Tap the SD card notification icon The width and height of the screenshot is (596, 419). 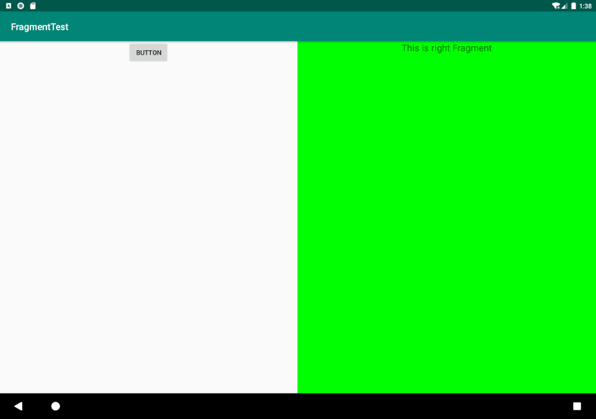[x=33, y=6]
